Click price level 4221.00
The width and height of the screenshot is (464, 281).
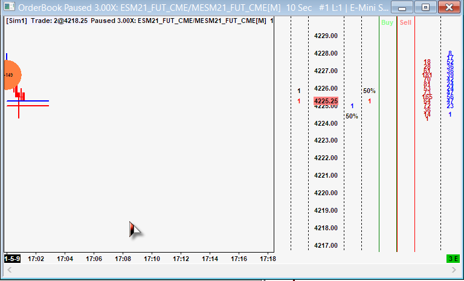[326, 175]
